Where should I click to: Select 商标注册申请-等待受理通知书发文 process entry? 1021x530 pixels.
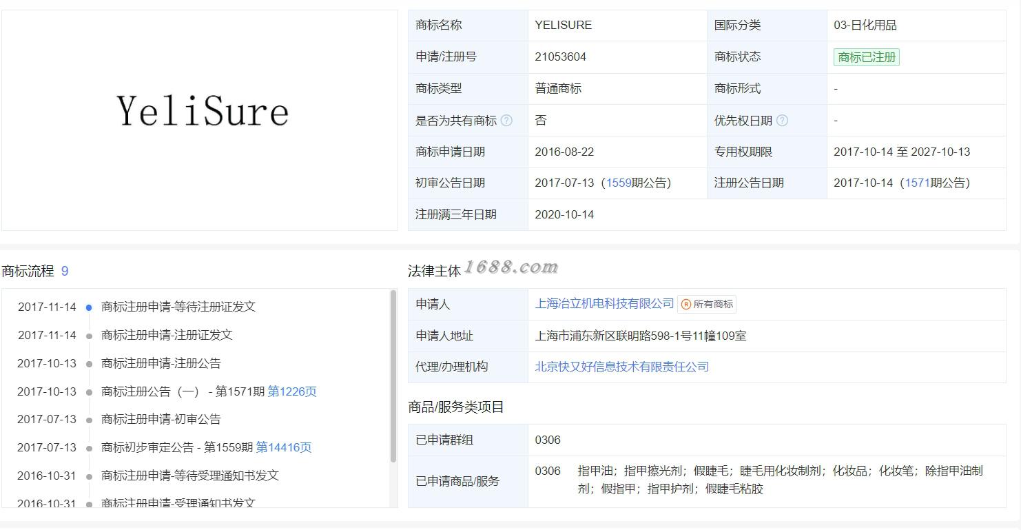190,476
